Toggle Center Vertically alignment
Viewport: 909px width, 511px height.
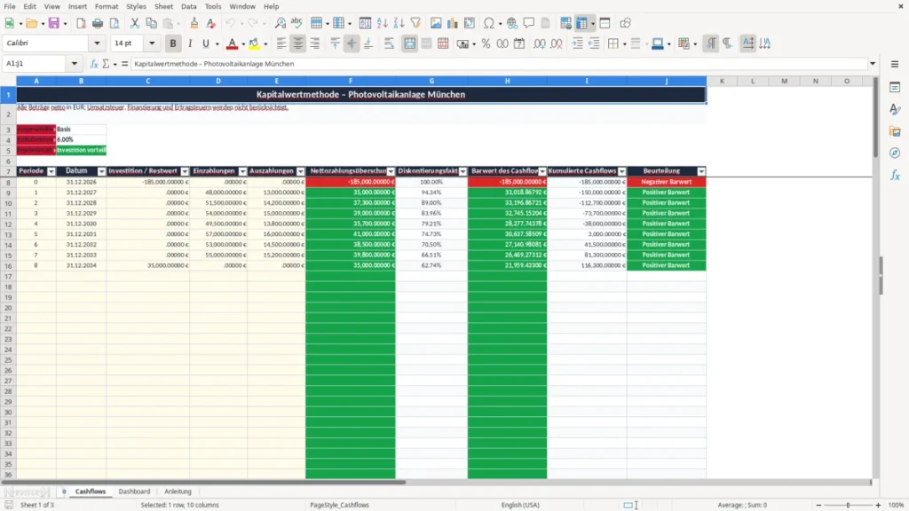(x=352, y=43)
